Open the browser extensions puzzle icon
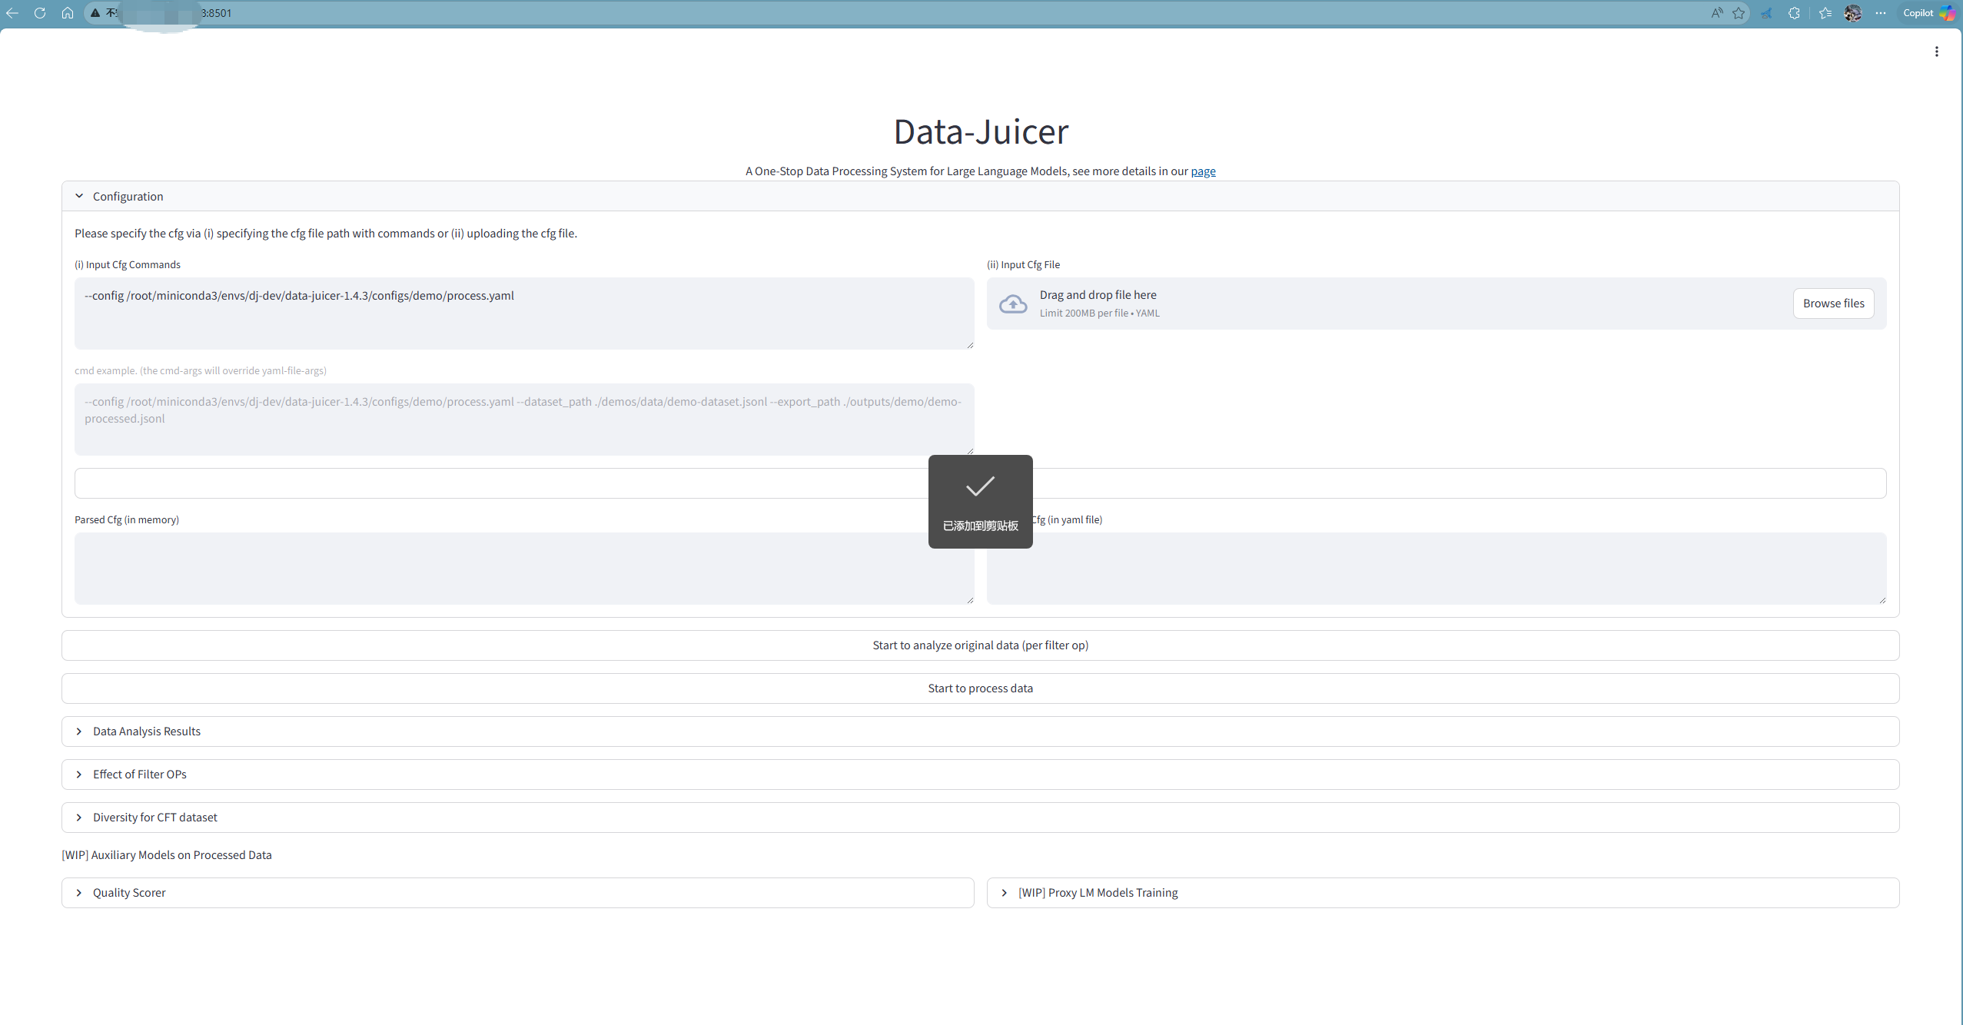Image resolution: width=1963 pixels, height=1025 pixels. 1794,13
